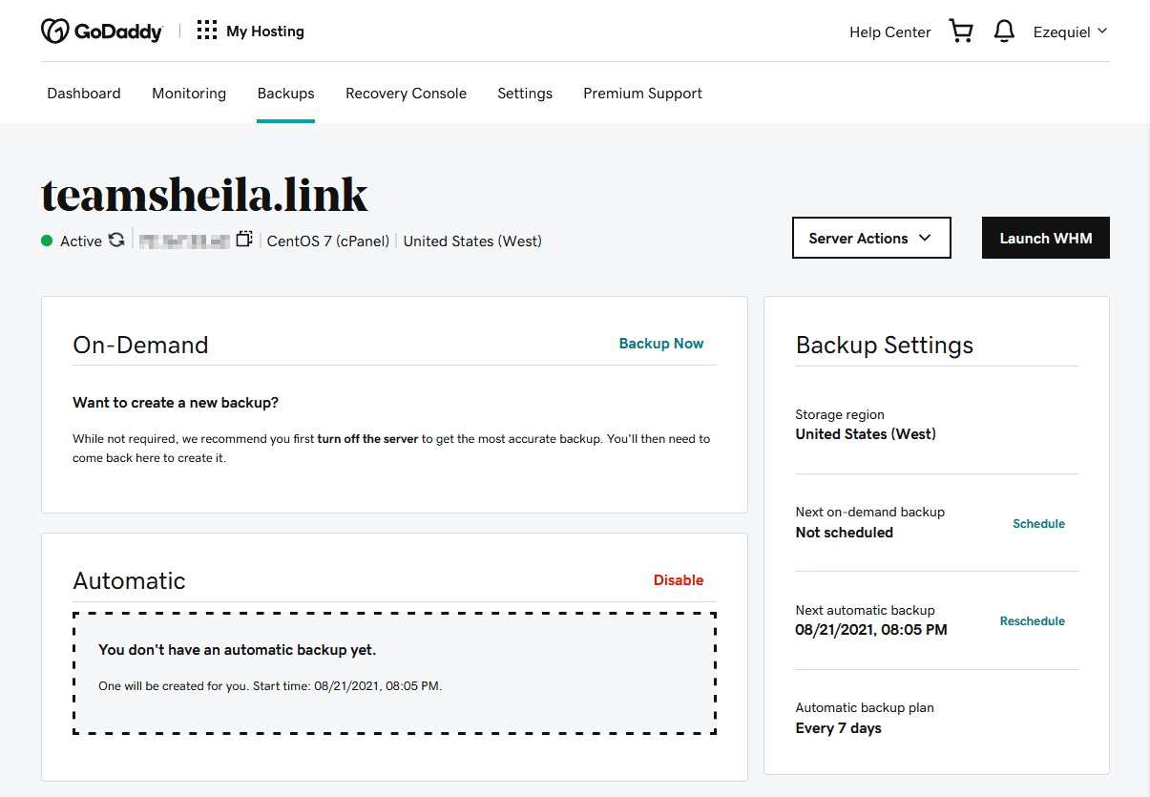Schedule the next on-demand backup
This screenshot has width=1150, height=797.
click(x=1038, y=523)
